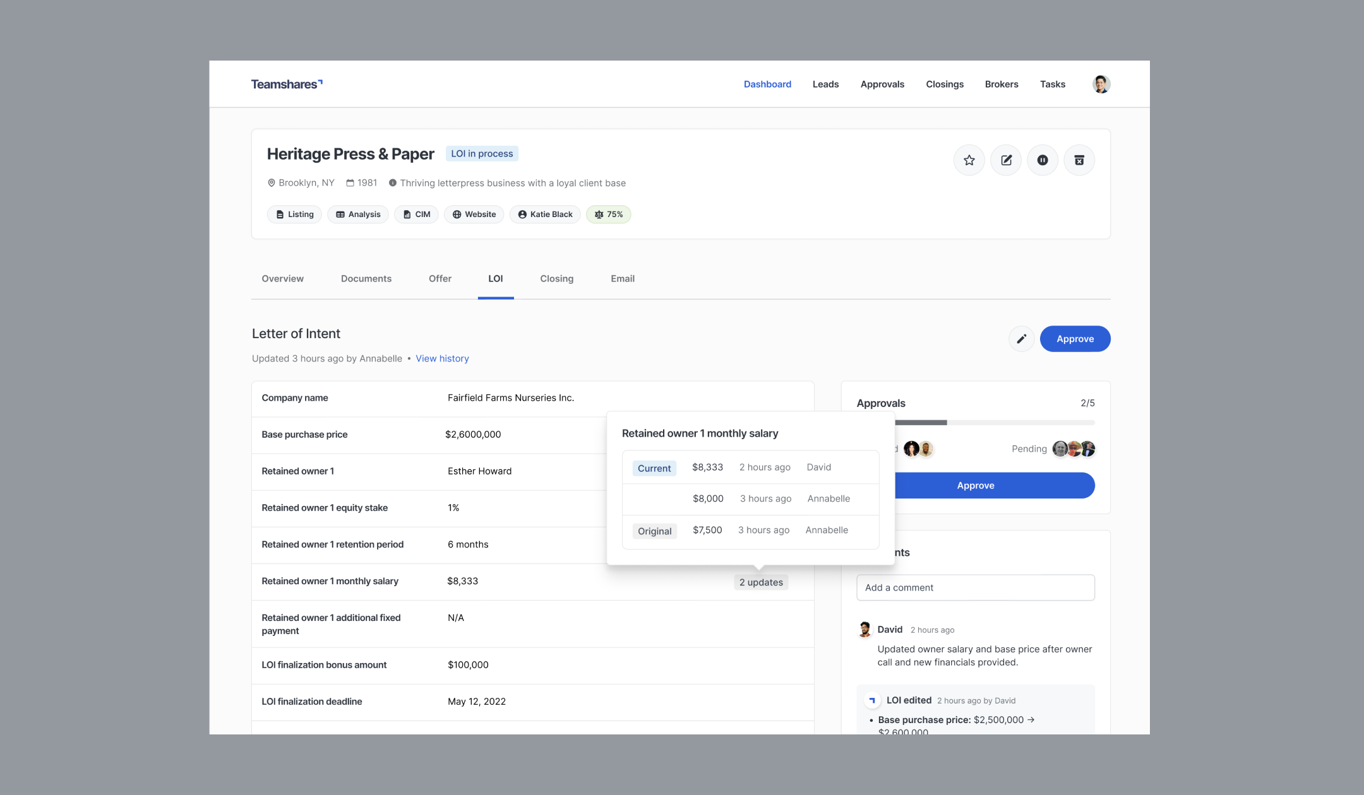The image size is (1364, 795).
Task: Open the CIM document chip
Action: (x=417, y=215)
